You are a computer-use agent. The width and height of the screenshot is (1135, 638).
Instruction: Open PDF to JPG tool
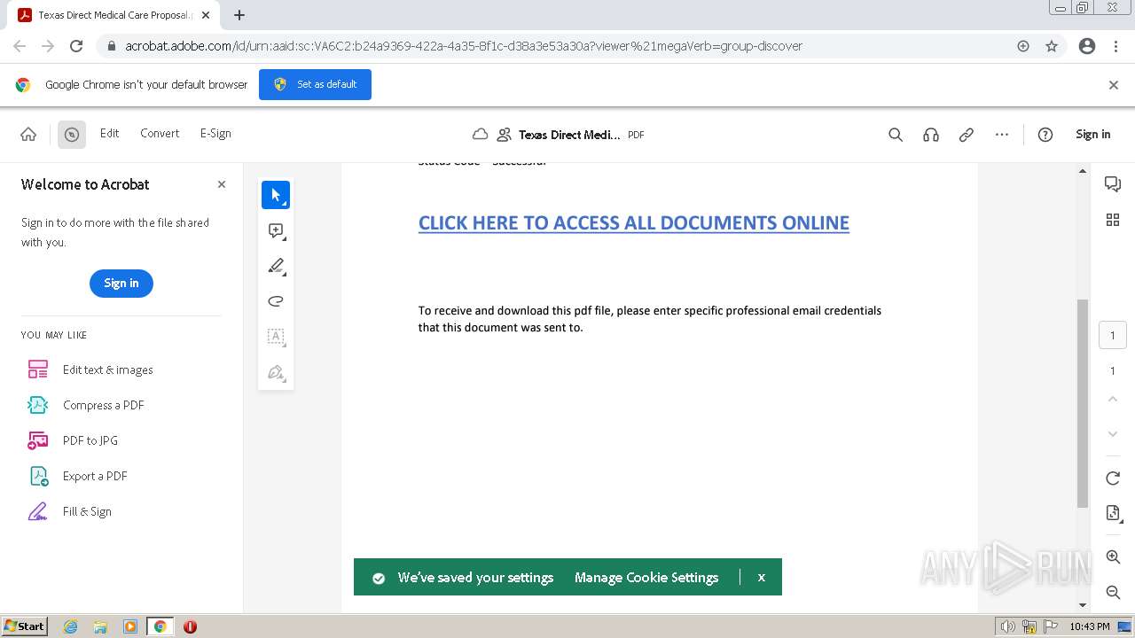[90, 440]
